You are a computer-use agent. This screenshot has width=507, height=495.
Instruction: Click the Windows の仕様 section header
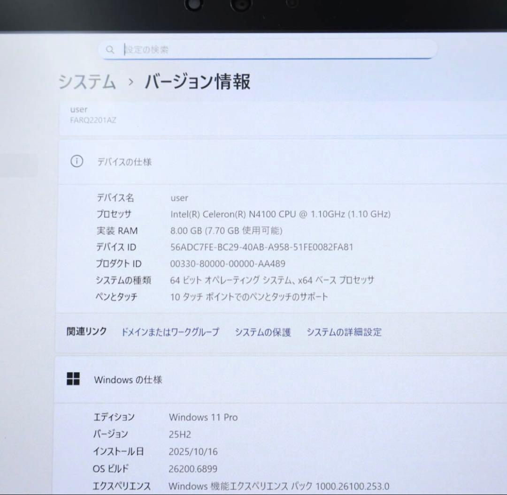point(129,380)
